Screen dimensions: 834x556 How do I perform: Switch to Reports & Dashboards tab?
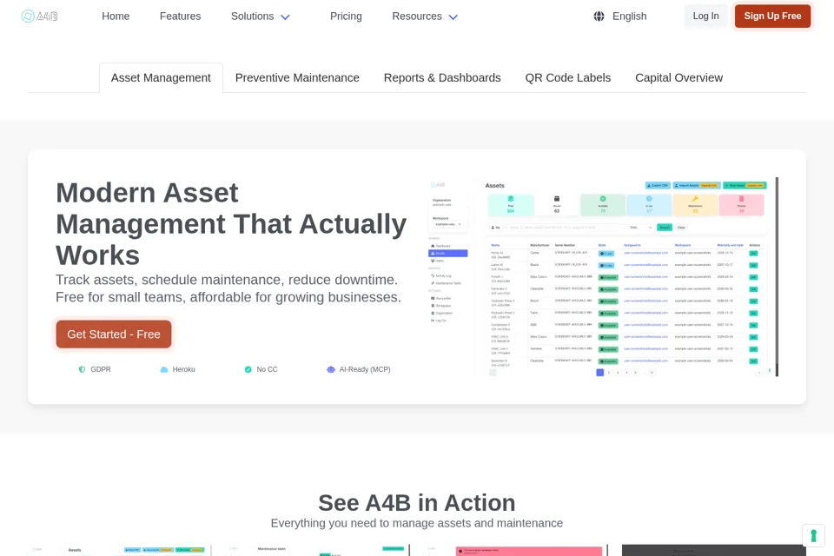point(442,77)
